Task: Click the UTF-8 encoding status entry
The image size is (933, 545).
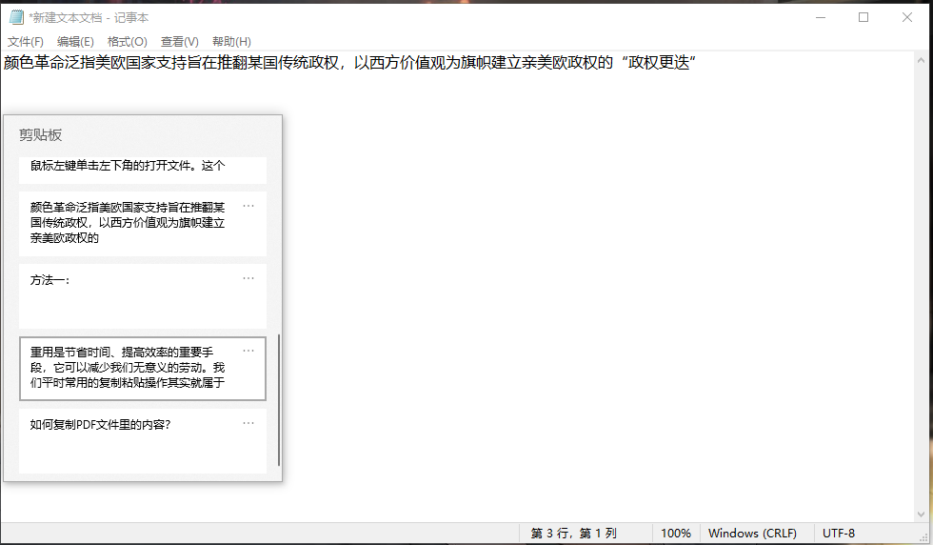Action: (839, 533)
